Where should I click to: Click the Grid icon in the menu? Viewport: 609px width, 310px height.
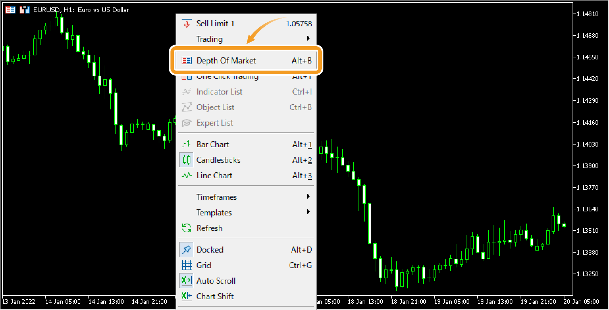(186, 265)
